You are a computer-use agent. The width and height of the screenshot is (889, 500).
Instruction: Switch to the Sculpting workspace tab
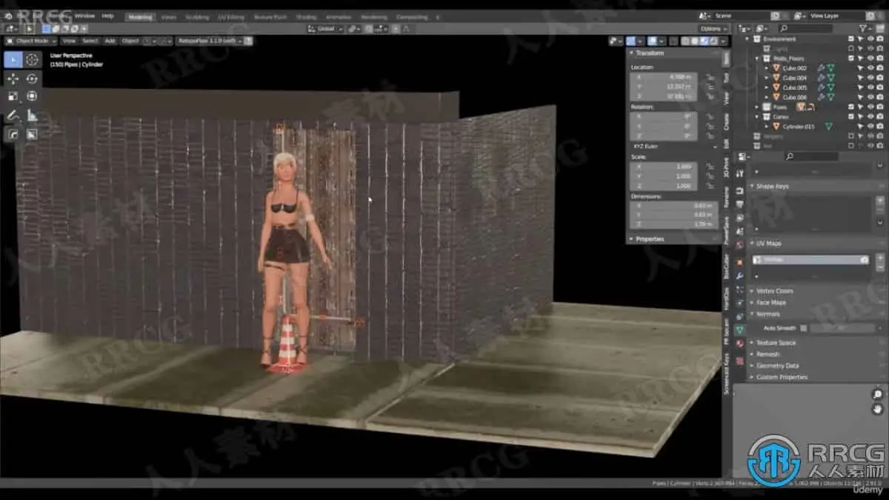pos(197,16)
